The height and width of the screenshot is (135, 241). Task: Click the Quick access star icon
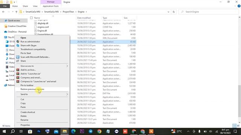pyautogui.click(x=6, y=21)
